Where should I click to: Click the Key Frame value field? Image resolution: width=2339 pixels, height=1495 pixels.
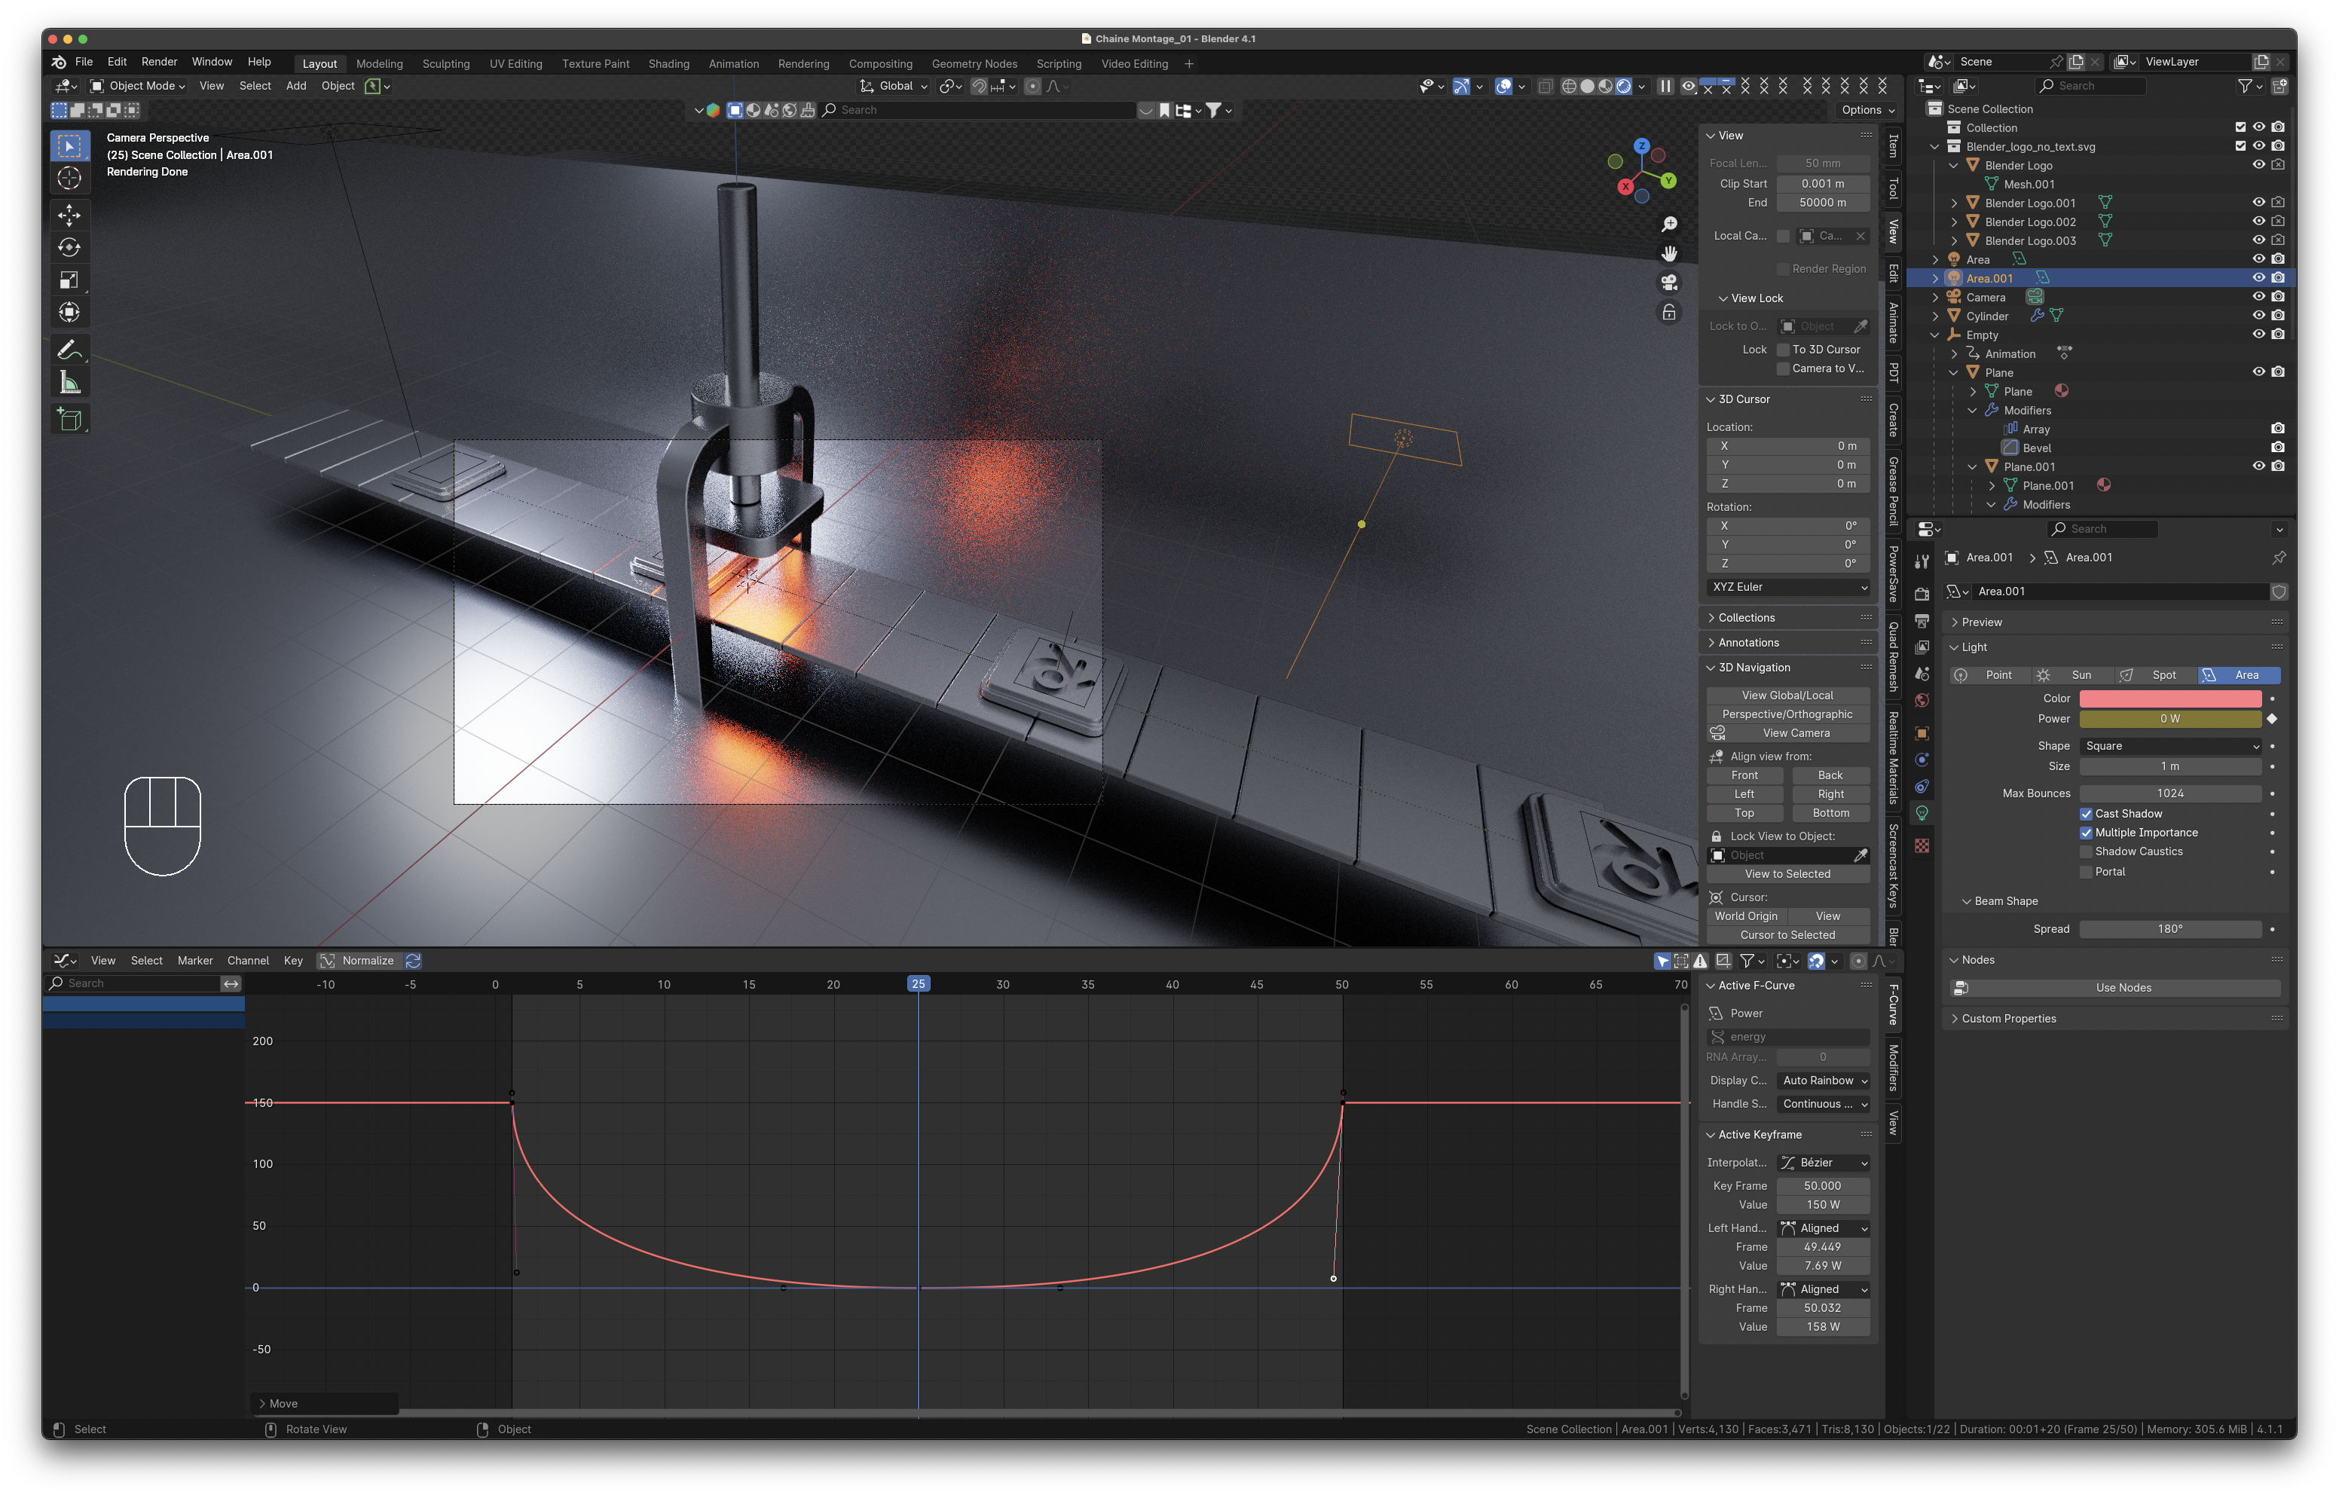click(x=1824, y=1186)
